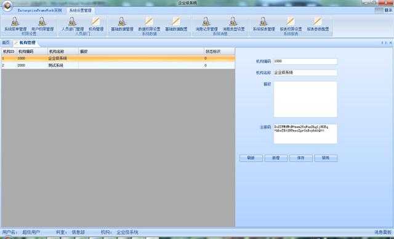The height and width of the screenshot is (239, 394).
Task: Select the 企业级系统 cell in the table
Action: coord(63,58)
